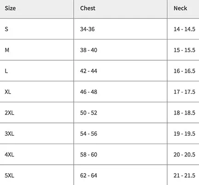Screen dimensions: 199x185
Task: Click chest measurement 34-36
Action: [88, 29]
